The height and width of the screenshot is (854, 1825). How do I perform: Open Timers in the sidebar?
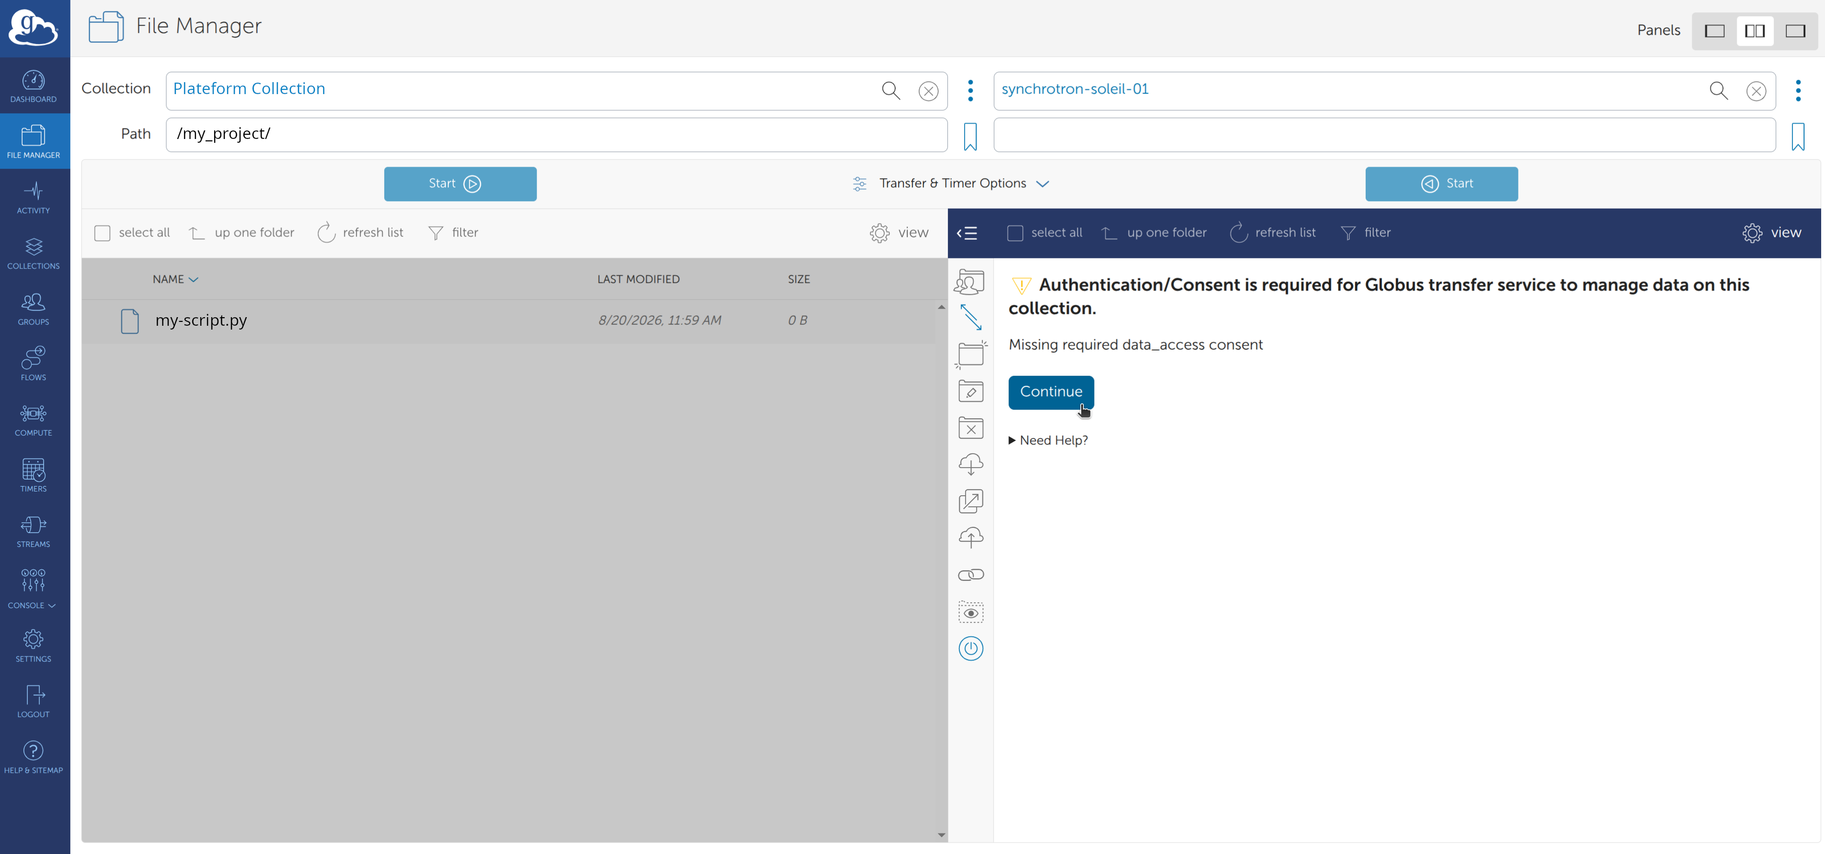pyautogui.click(x=34, y=475)
